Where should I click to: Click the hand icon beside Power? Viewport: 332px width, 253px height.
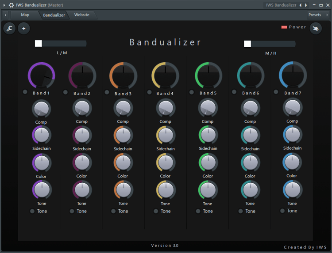[316, 28]
